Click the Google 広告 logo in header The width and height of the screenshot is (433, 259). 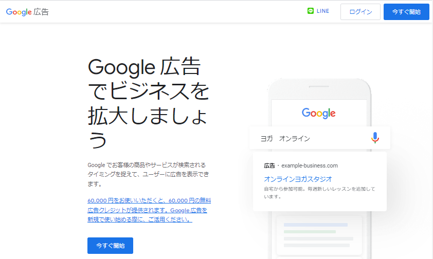click(27, 12)
